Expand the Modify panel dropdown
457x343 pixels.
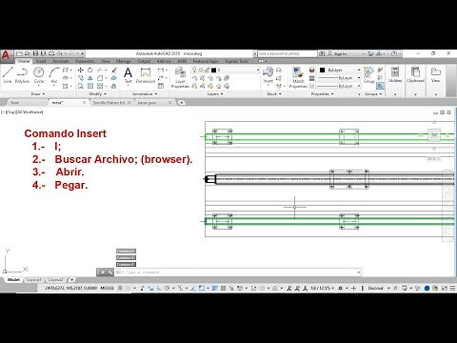(x=97, y=94)
